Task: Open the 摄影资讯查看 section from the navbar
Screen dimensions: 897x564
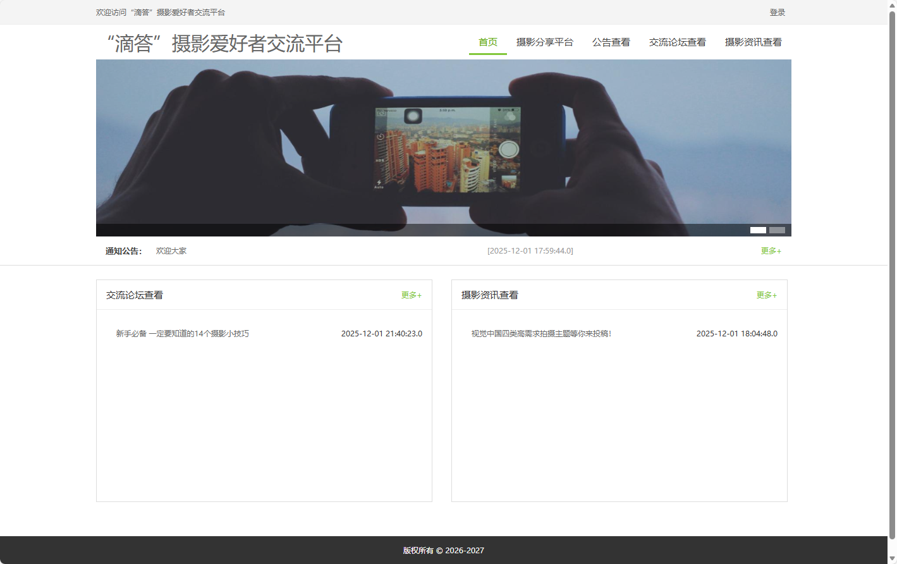Action: coord(753,42)
